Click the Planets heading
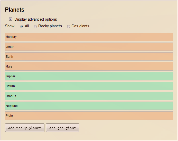 pyautogui.click(x=15, y=10)
